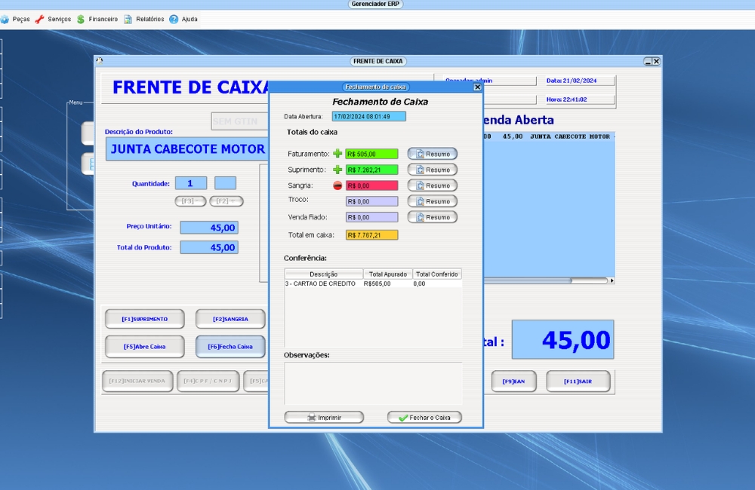The image size is (755, 490).
Task: Close the FRENTE DE CAIXA window
Action: [656, 62]
